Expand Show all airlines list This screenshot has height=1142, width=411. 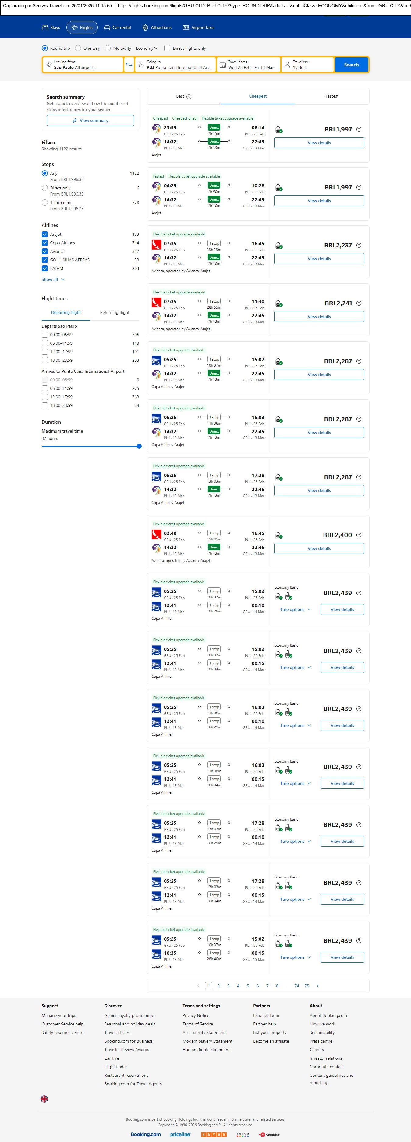point(53,279)
